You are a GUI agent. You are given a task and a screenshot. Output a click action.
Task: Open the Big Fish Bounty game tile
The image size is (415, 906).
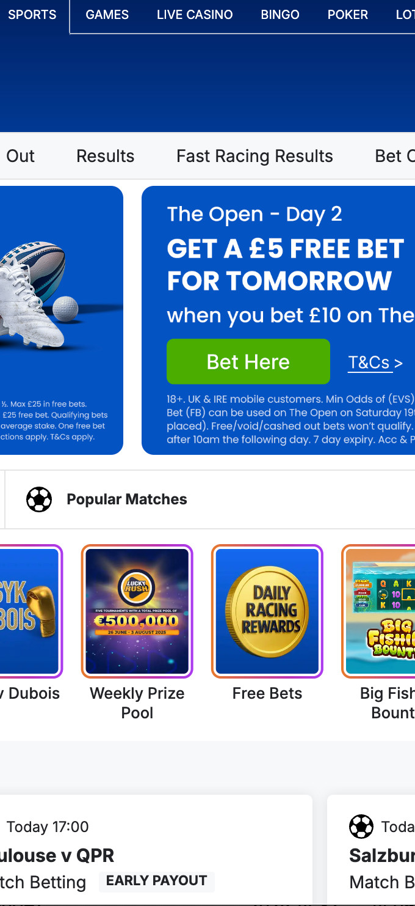[x=378, y=611]
